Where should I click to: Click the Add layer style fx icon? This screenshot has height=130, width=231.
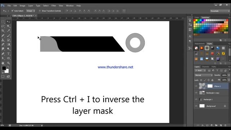(x=202, y=125)
